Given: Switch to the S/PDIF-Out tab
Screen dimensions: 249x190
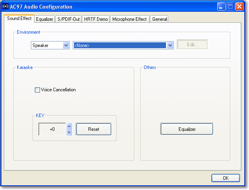Looking at the screenshot, I should (x=69, y=19).
